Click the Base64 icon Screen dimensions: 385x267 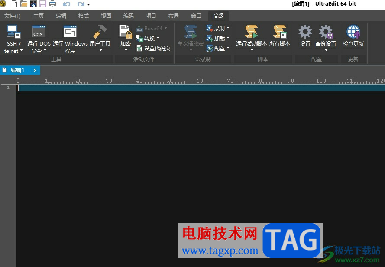click(x=139, y=29)
